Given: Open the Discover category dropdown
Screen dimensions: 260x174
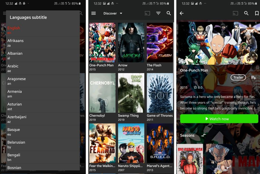Looking at the screenshot, I should (x=113, y=14).
